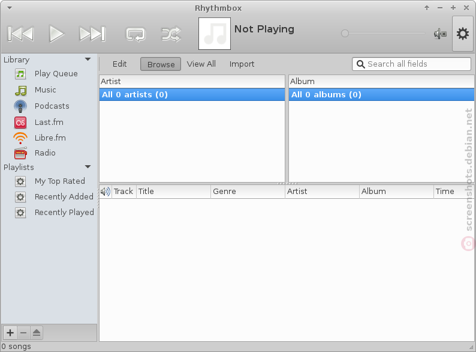Click the Album browser column header
Viewport: 476px width, 352px height.
tap(381, 82)
